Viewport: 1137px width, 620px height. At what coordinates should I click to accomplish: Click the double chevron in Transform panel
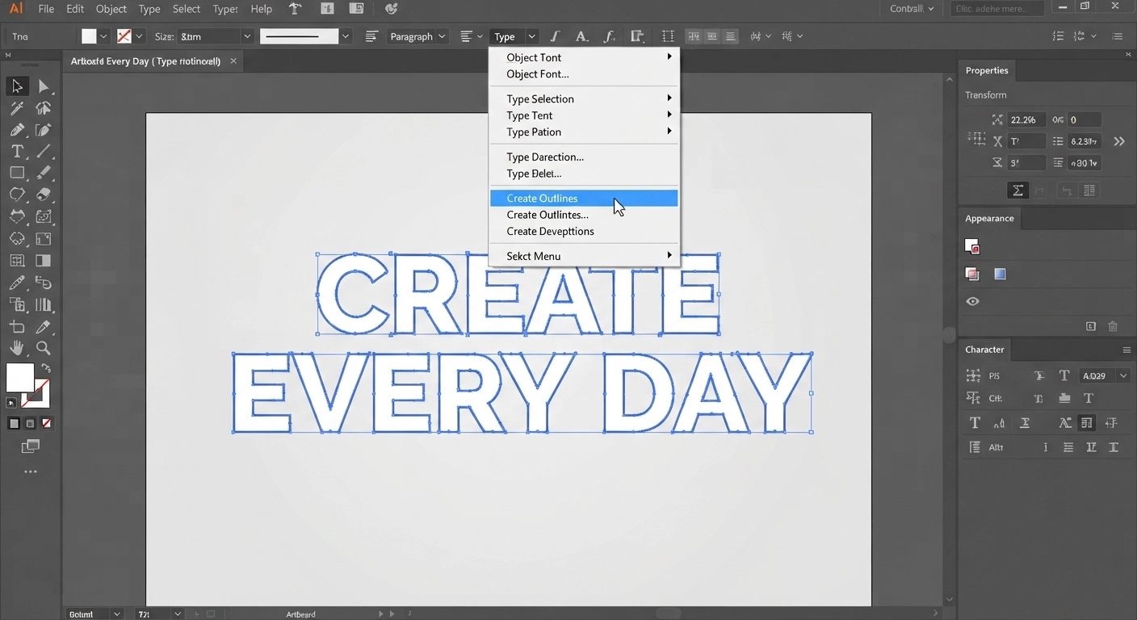pos(1119,141)
